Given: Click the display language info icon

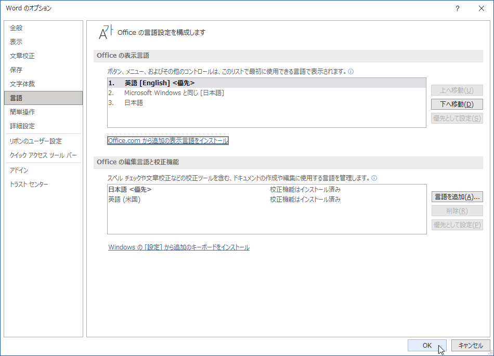Looking at the screenshot, I should point(350,71).
